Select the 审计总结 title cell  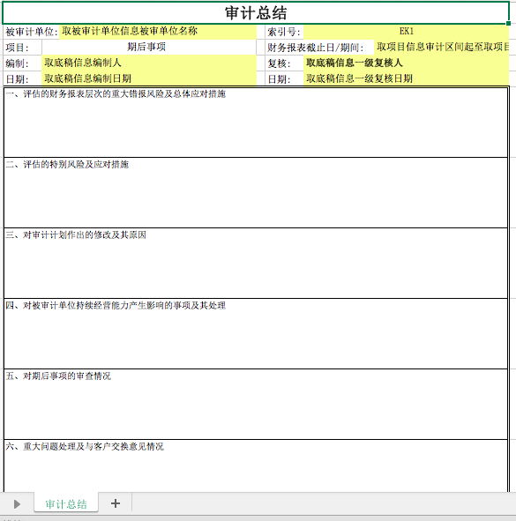click(x=256, y=13)
